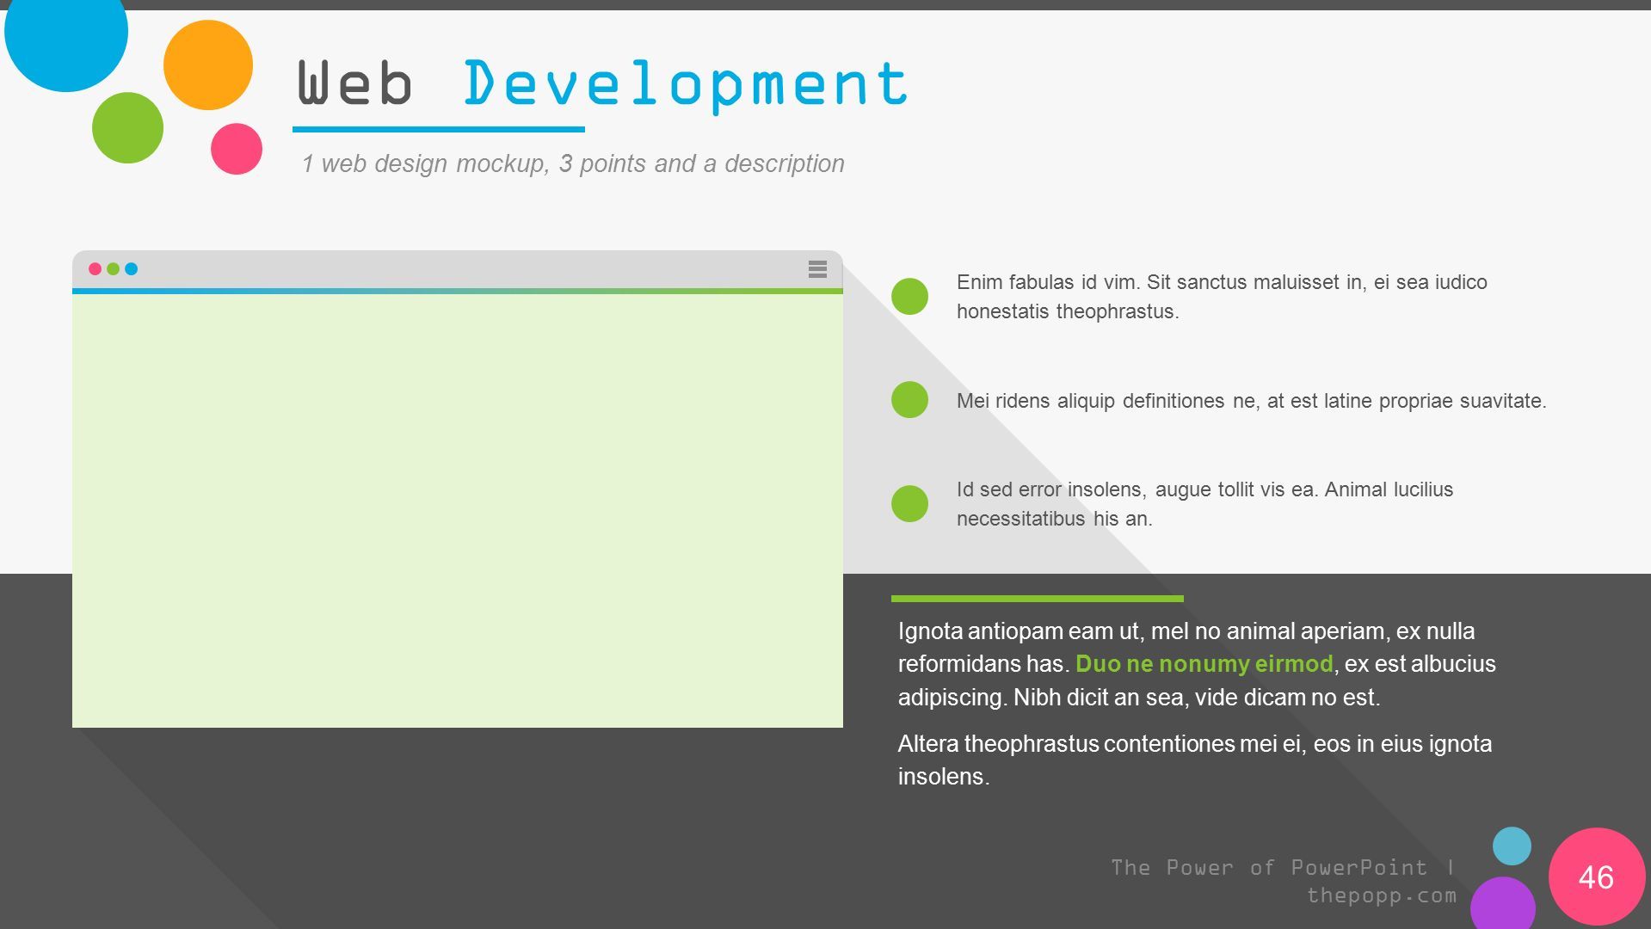Select green bullet beside 'Mei ridens aliquip'
Viewport: 1651px width, 929px height.
(909, 400)
